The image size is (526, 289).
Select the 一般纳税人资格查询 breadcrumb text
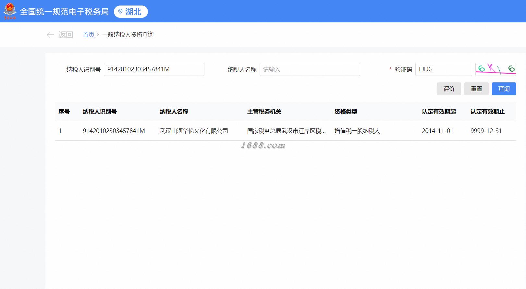click(x=128, y=35)
